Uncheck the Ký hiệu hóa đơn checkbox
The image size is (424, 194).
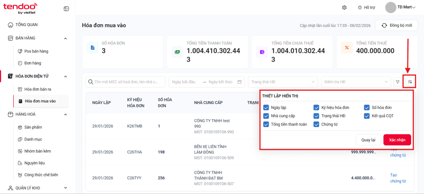316,108
